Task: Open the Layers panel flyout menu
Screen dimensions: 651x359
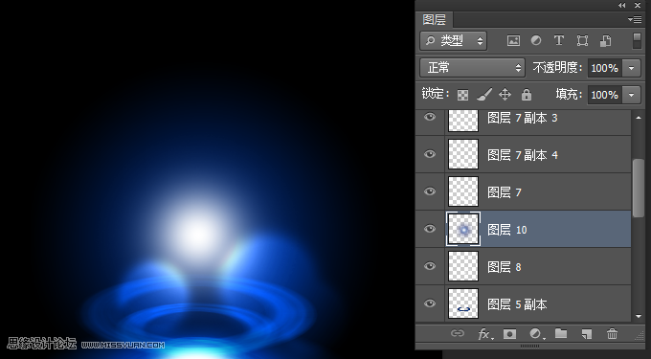Action: tap(635, 19)
